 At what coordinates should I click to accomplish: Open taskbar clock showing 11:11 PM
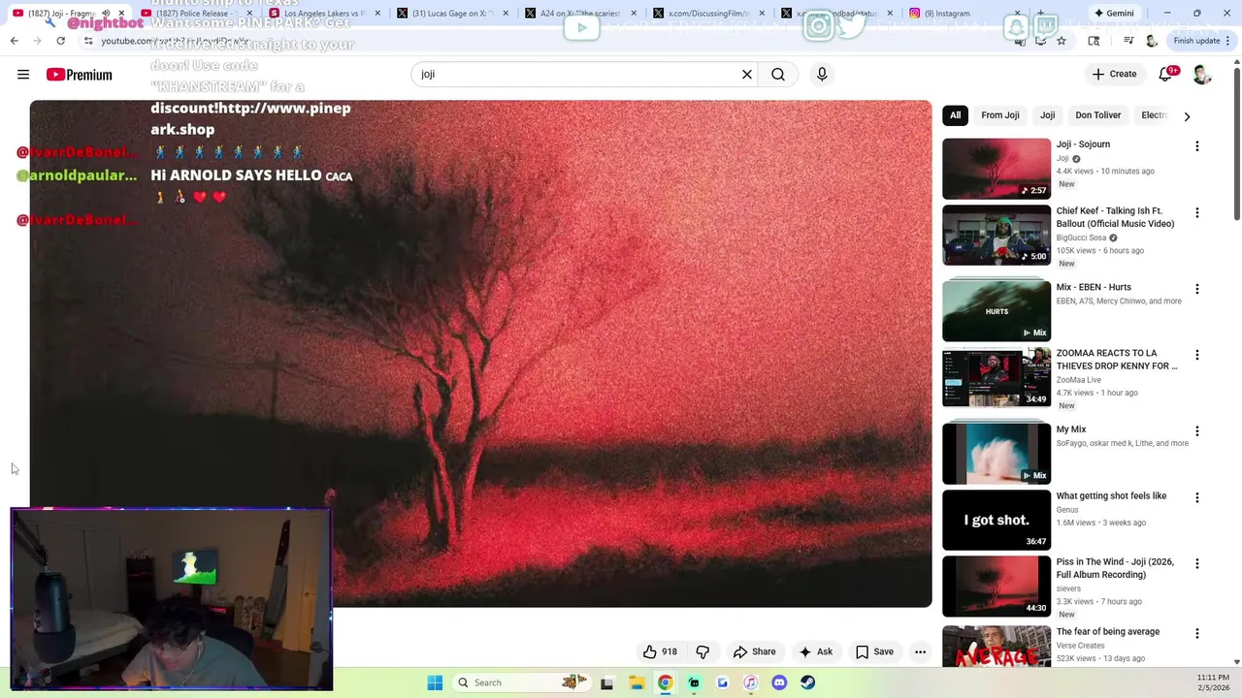tap(1213, 682)
